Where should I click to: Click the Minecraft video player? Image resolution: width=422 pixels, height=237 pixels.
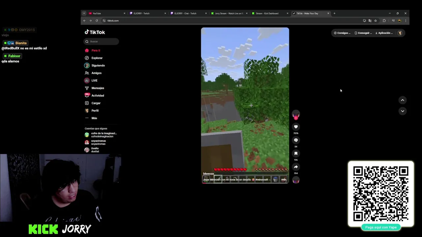(245, 105)
